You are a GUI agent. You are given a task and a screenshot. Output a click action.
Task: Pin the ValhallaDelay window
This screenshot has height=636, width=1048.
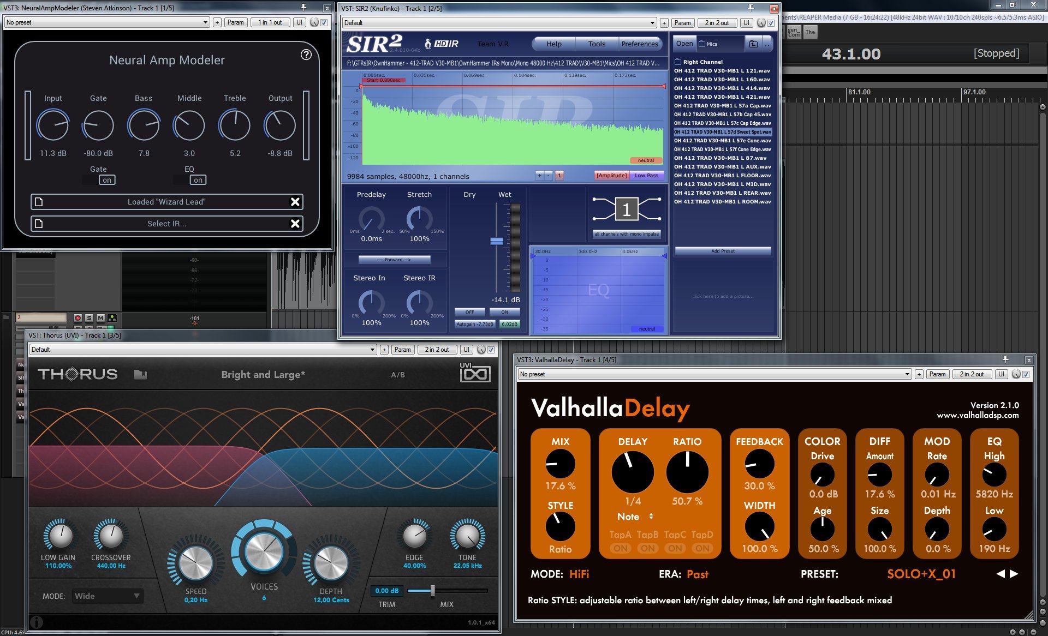tap(1005, 359)
